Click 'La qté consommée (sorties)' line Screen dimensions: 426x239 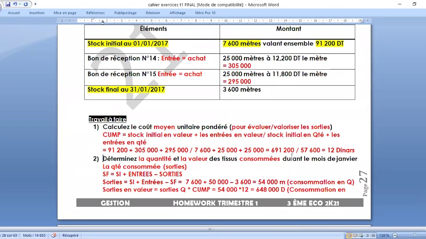[x=145, y=166]
